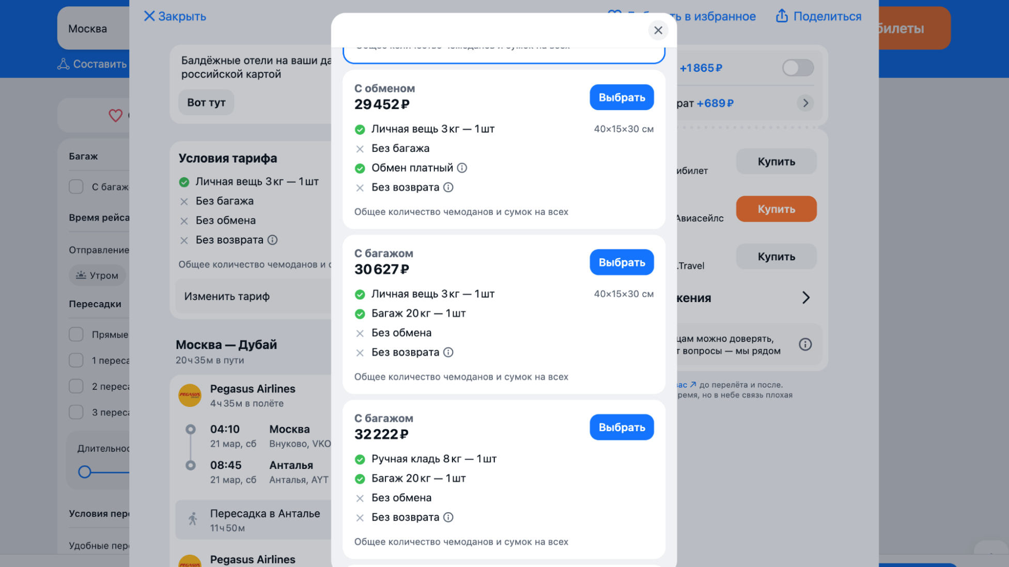Expand the section with the right chevron arrow

tap(805, 297)
